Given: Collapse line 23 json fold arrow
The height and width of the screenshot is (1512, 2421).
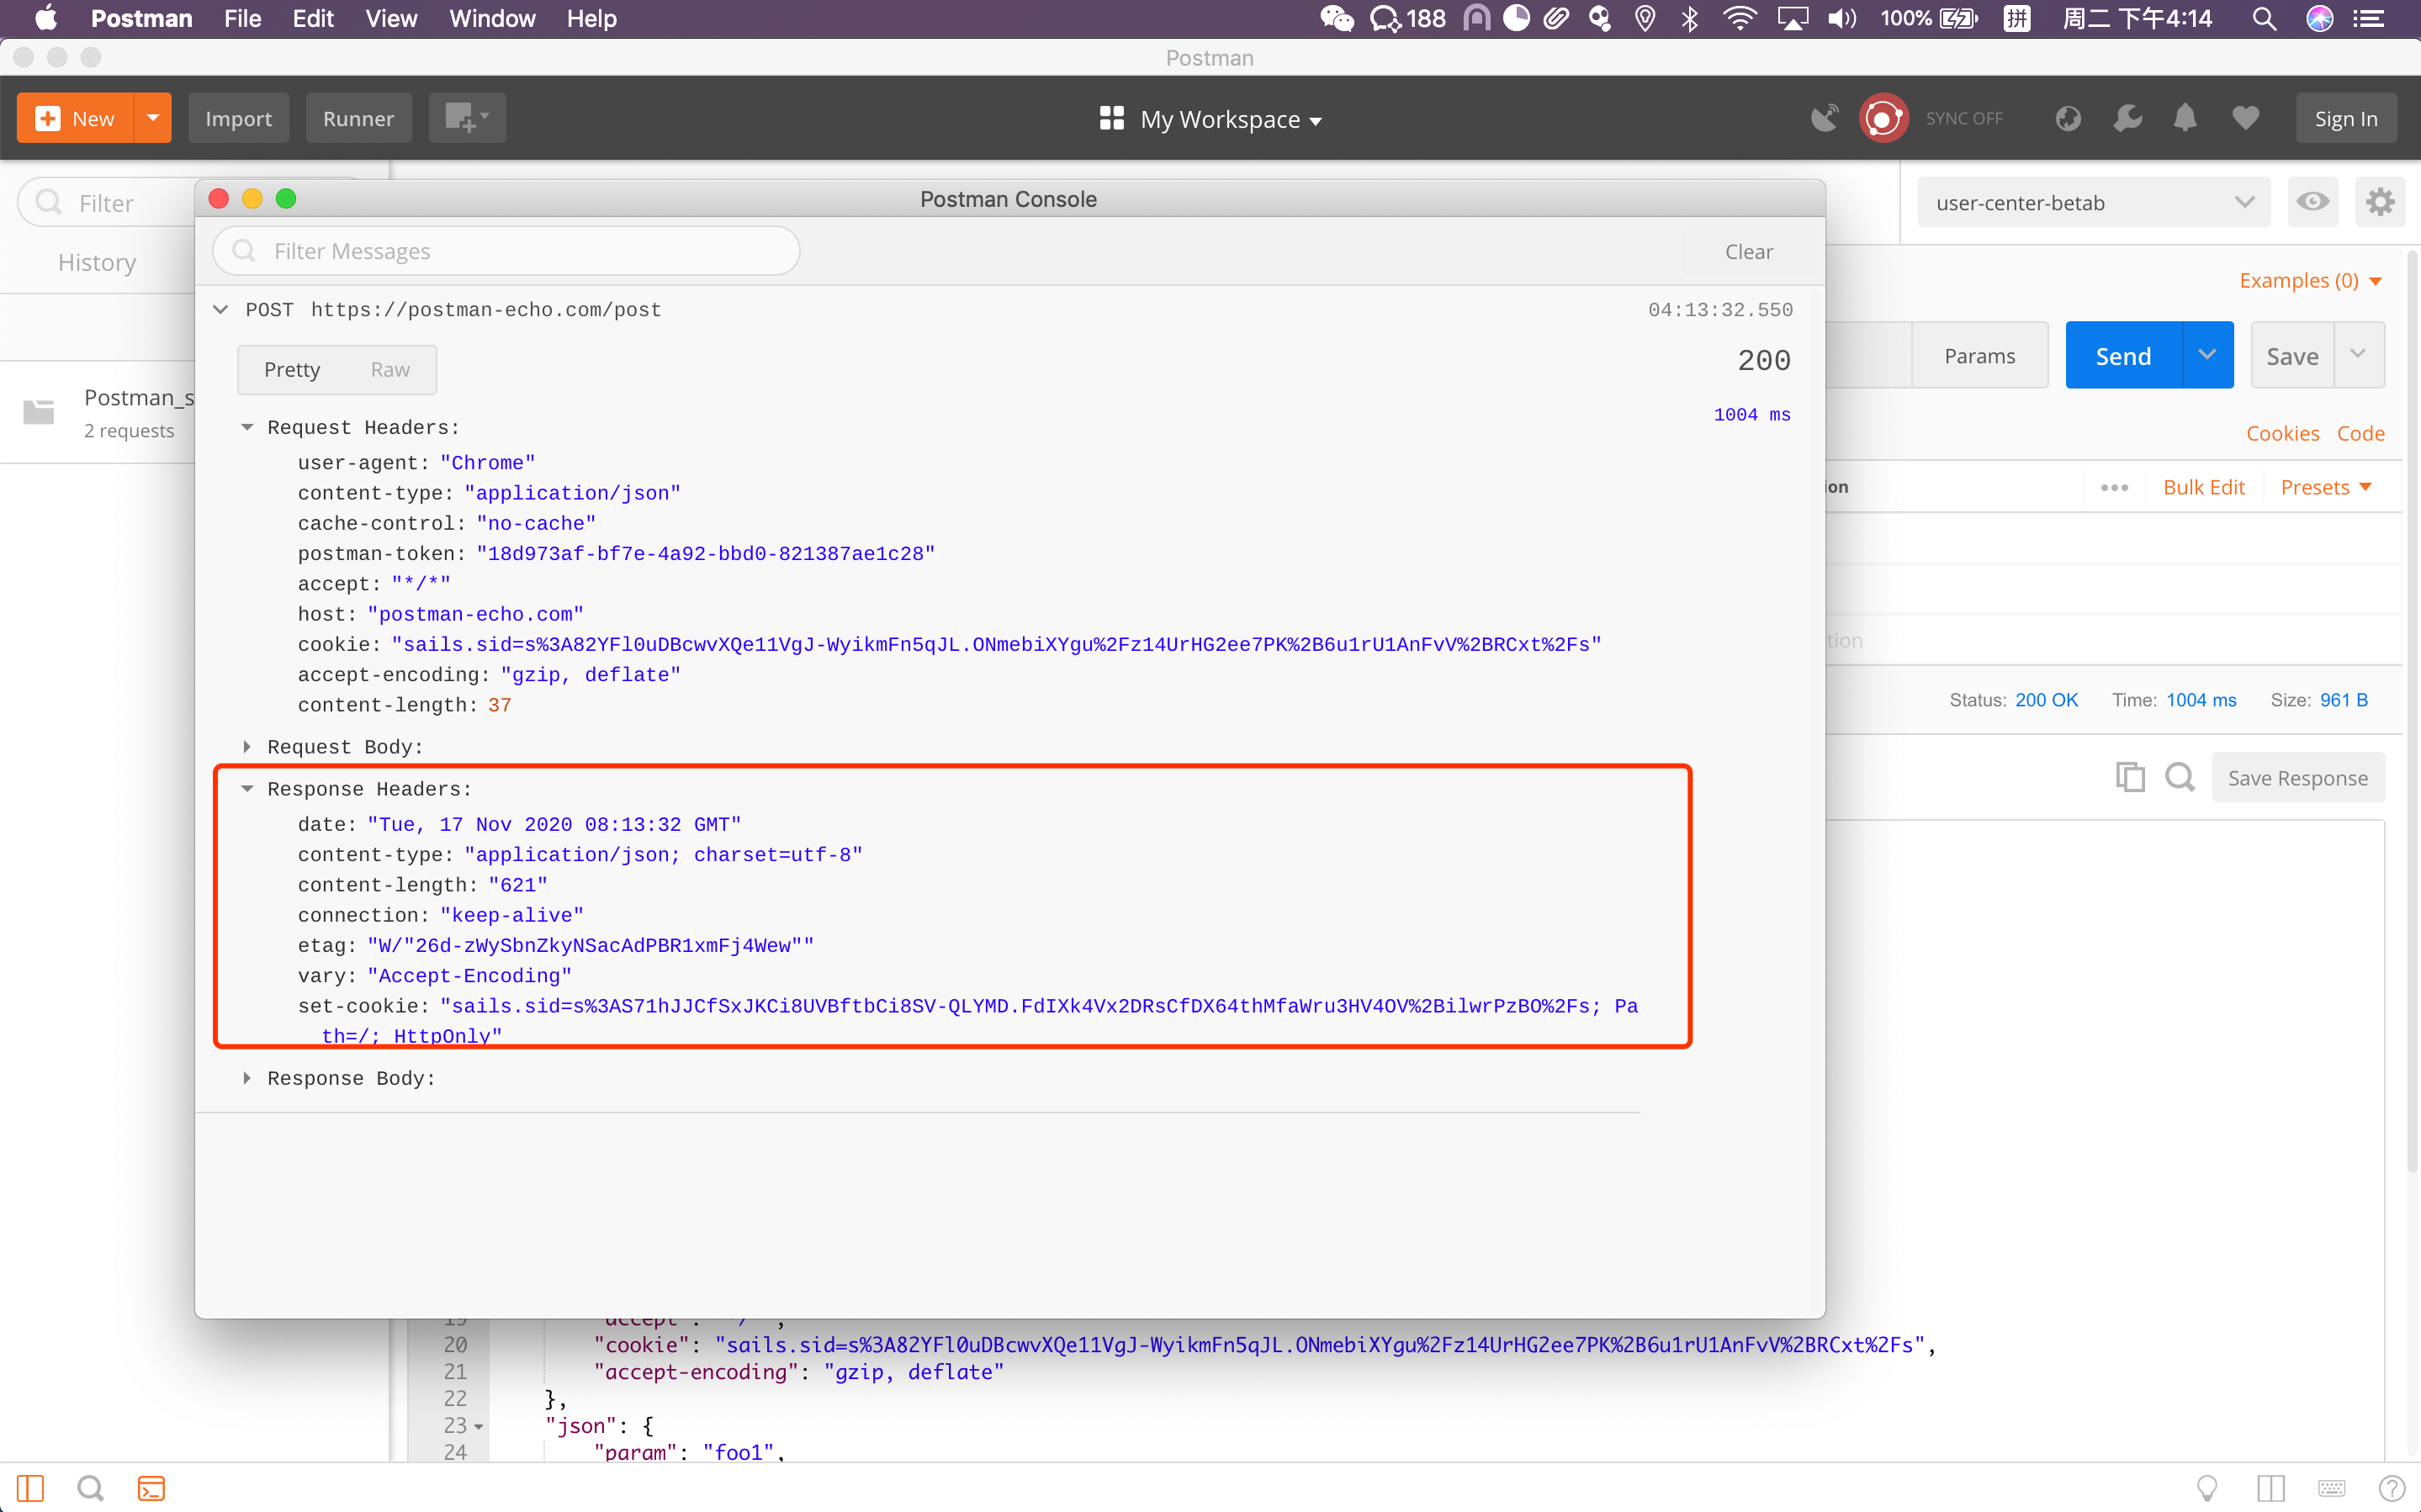Looking at the screenshot, I should pos(478,1426).
